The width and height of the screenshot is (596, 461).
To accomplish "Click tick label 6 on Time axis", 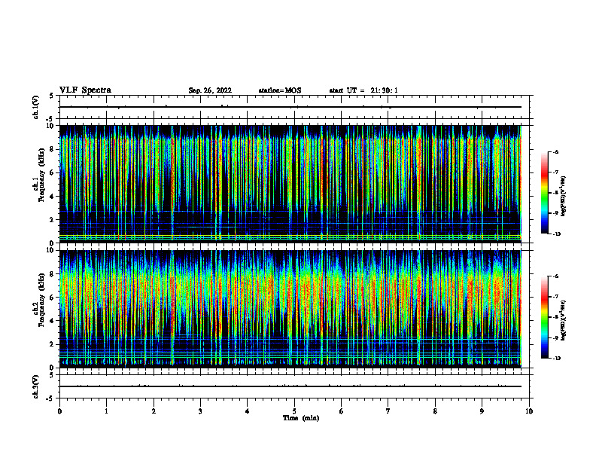I will 342,411.
